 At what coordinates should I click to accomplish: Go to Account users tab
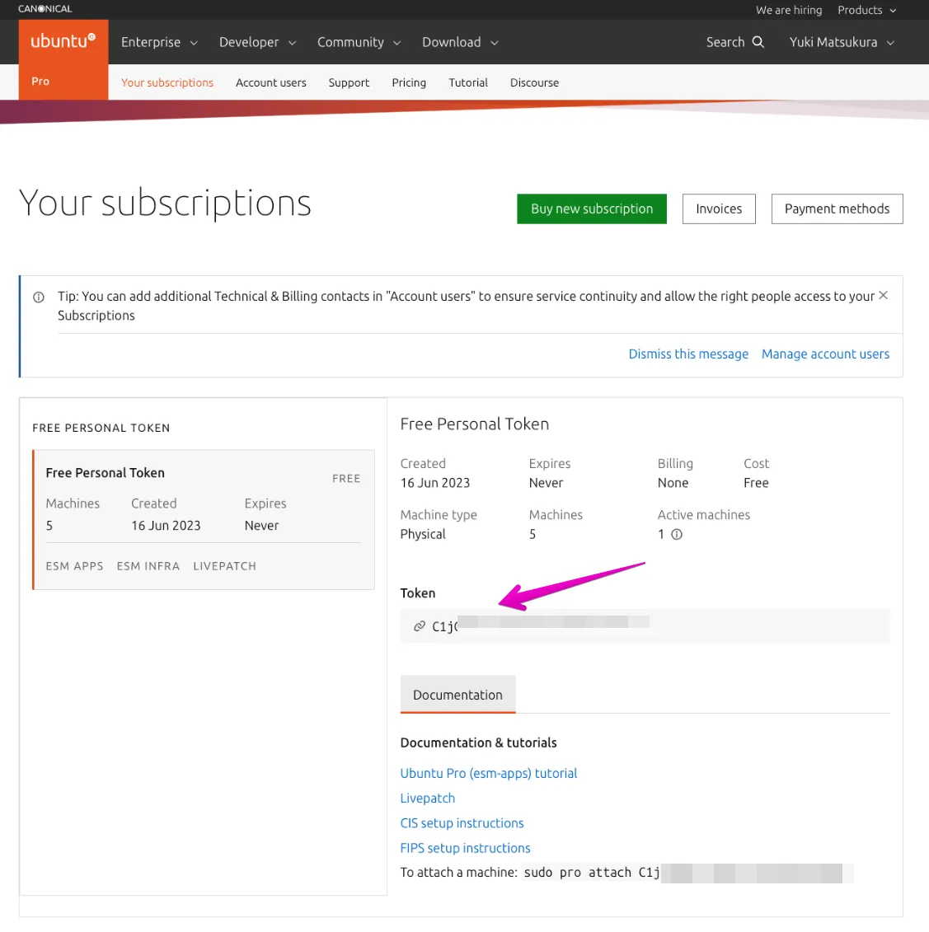[270, 82]
